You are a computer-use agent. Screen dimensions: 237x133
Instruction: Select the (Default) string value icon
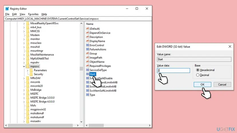[88, 29]
